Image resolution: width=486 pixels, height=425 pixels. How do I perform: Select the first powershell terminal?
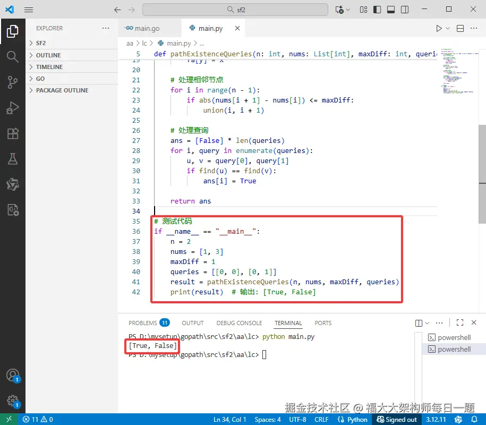[x=454, y=337]
